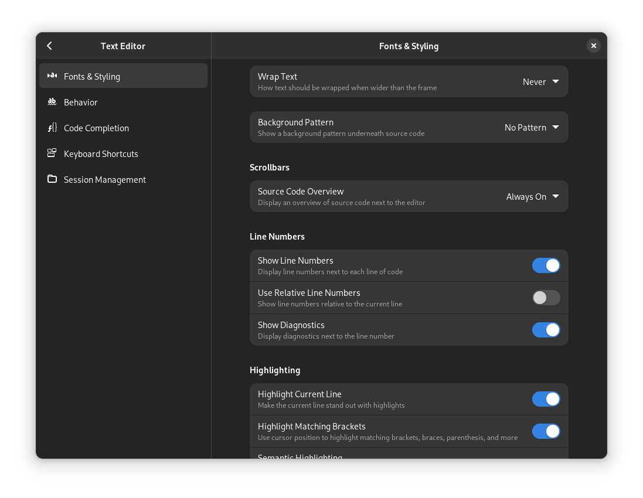Click the Fonts & Styling header title

tap(409, 46)
